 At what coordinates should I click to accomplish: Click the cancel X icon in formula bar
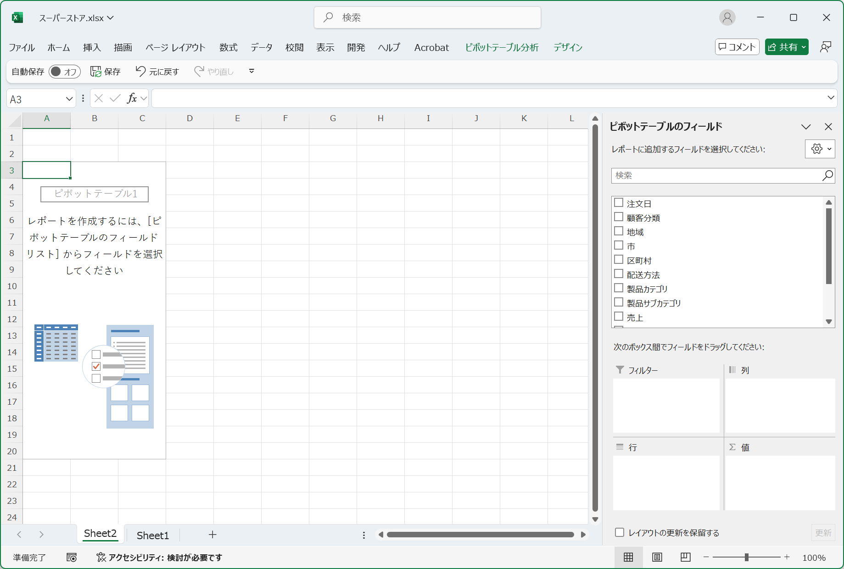(x=99, y=98)
